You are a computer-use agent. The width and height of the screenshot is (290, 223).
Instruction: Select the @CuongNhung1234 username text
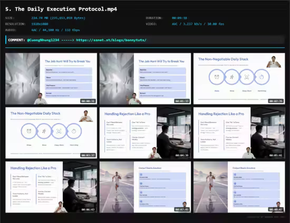pyautogui.click(x=43, y=40)
